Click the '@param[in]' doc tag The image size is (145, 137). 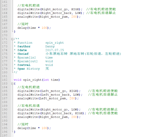tap(26, 58)
